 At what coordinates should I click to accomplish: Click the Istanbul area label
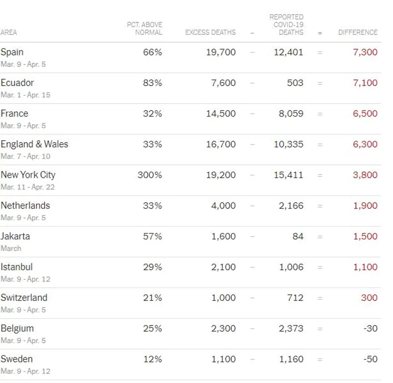pyautogui.click(x=17, y=267)
